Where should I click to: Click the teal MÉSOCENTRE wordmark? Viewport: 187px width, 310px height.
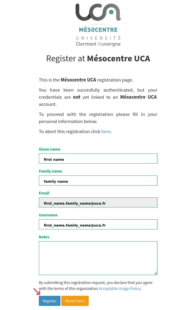(98, 30)
